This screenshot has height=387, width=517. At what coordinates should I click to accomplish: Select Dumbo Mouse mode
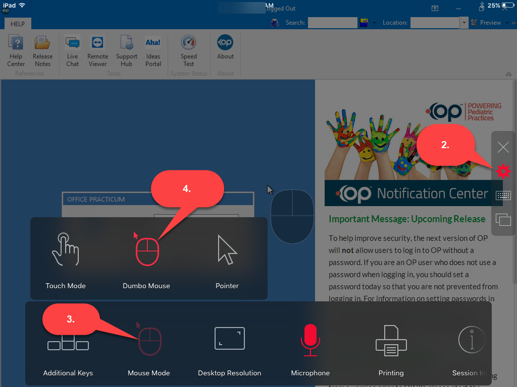[146, 260]
